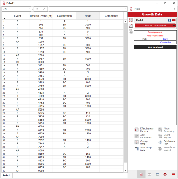This screenshot has height=179, width=178.
Task: Click the Developmental setting link
Action: tap(155, 32)
